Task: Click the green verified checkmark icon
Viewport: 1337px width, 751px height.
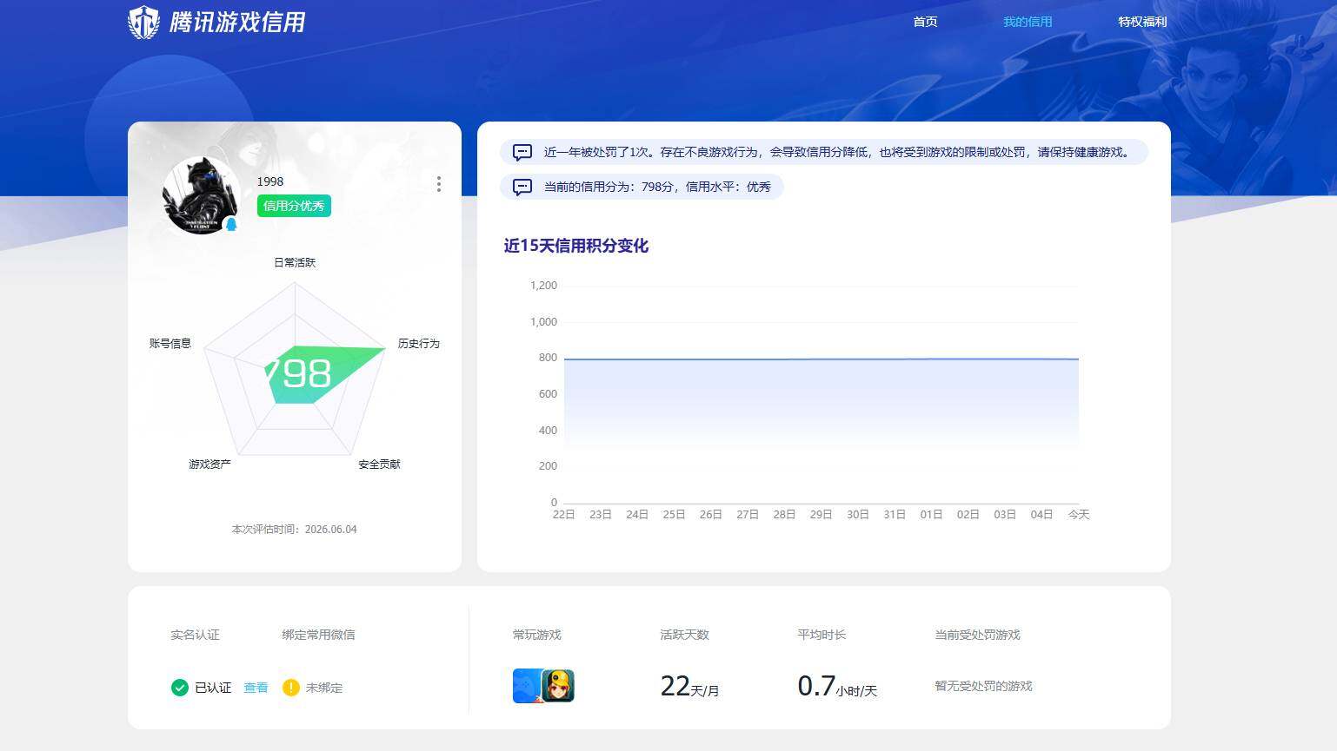Action: [180, 688]
